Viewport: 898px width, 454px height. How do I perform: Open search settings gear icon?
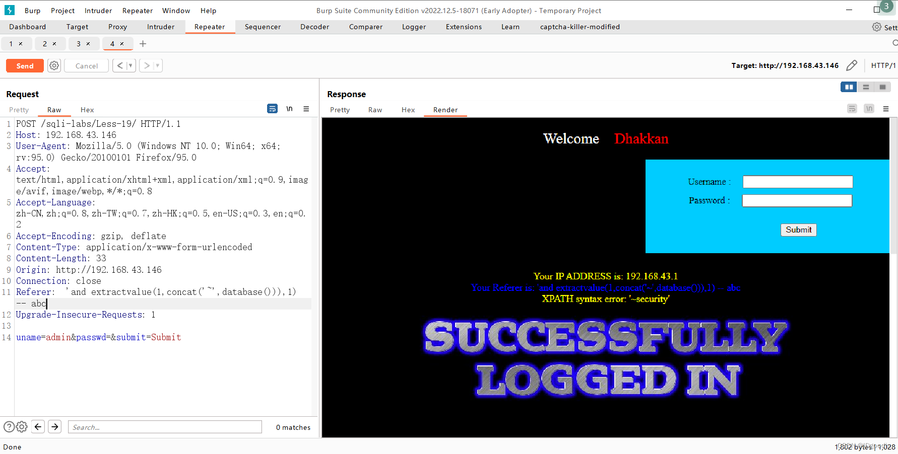click(x=22, y=427)
